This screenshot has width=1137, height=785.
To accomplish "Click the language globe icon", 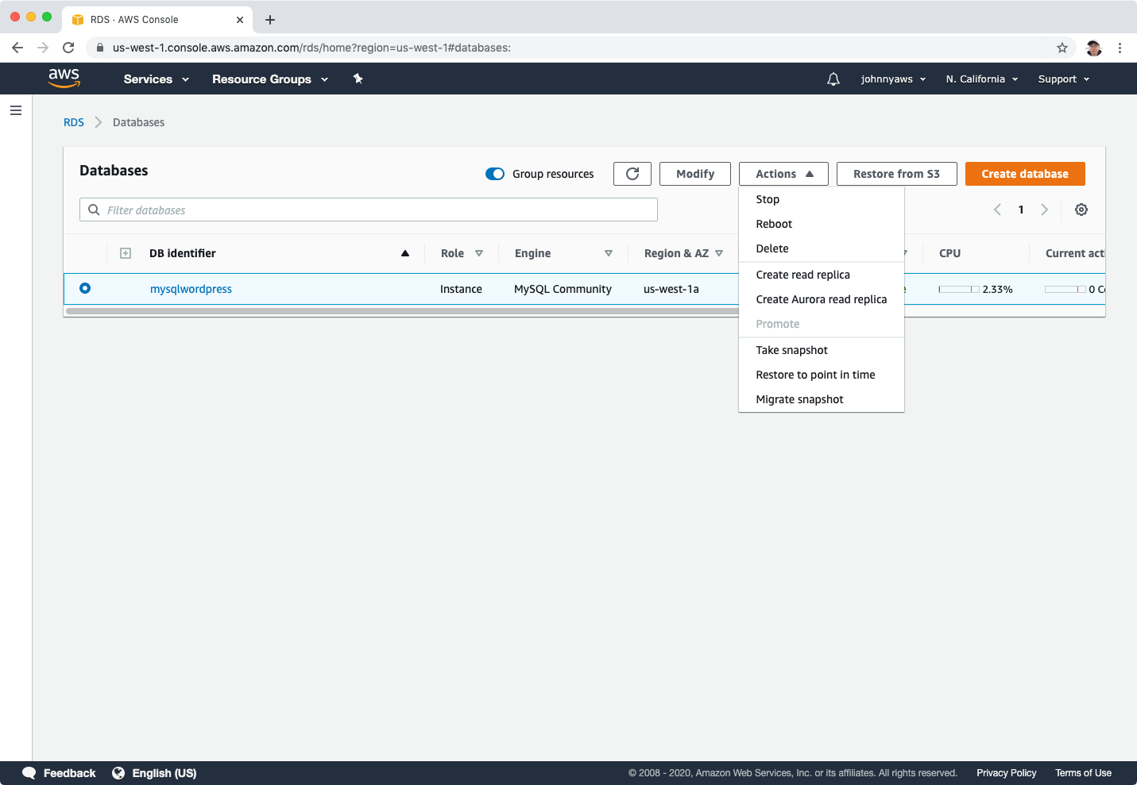I will pos(118,773).
